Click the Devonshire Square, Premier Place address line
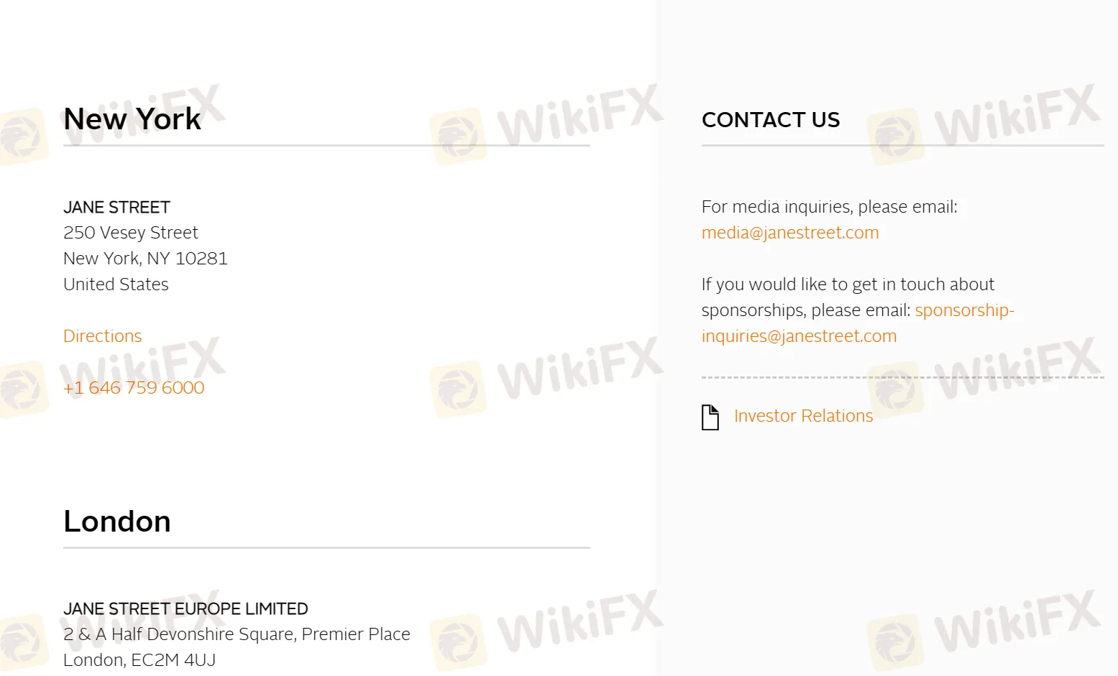1118x676 pixels. point(237,634)
